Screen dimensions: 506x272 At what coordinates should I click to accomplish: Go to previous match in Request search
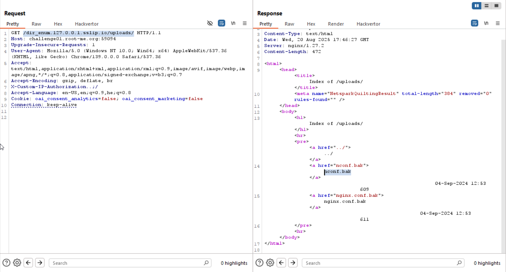[x=28, y=263]
